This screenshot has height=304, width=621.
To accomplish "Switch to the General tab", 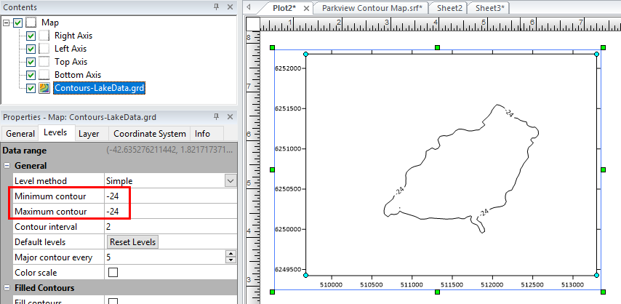I will click(x=20, y=134).
